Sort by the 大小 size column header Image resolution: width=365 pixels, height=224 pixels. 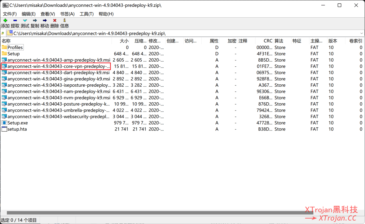124,41
